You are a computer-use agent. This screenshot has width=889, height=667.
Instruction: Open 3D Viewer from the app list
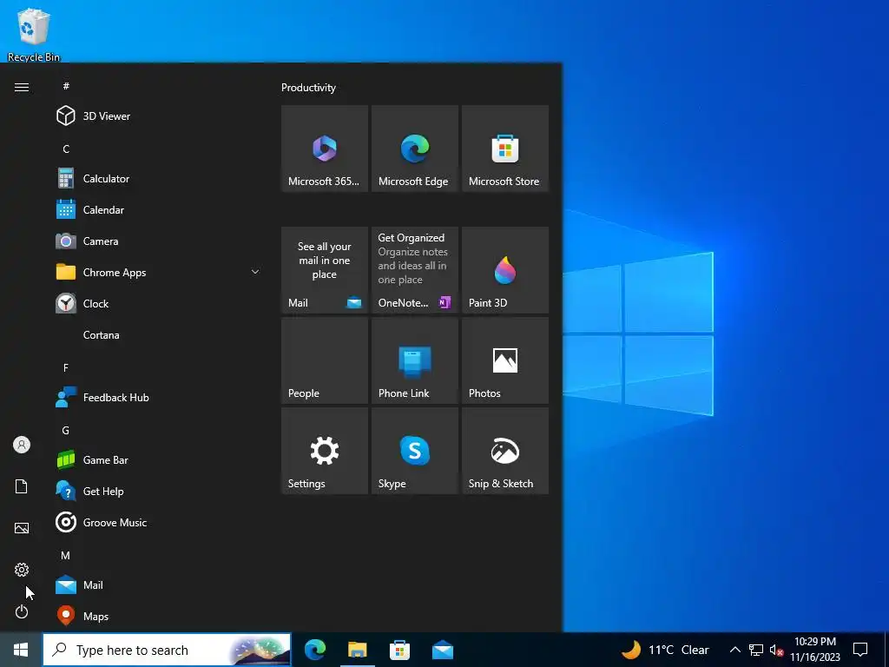[x=157, y=116]
